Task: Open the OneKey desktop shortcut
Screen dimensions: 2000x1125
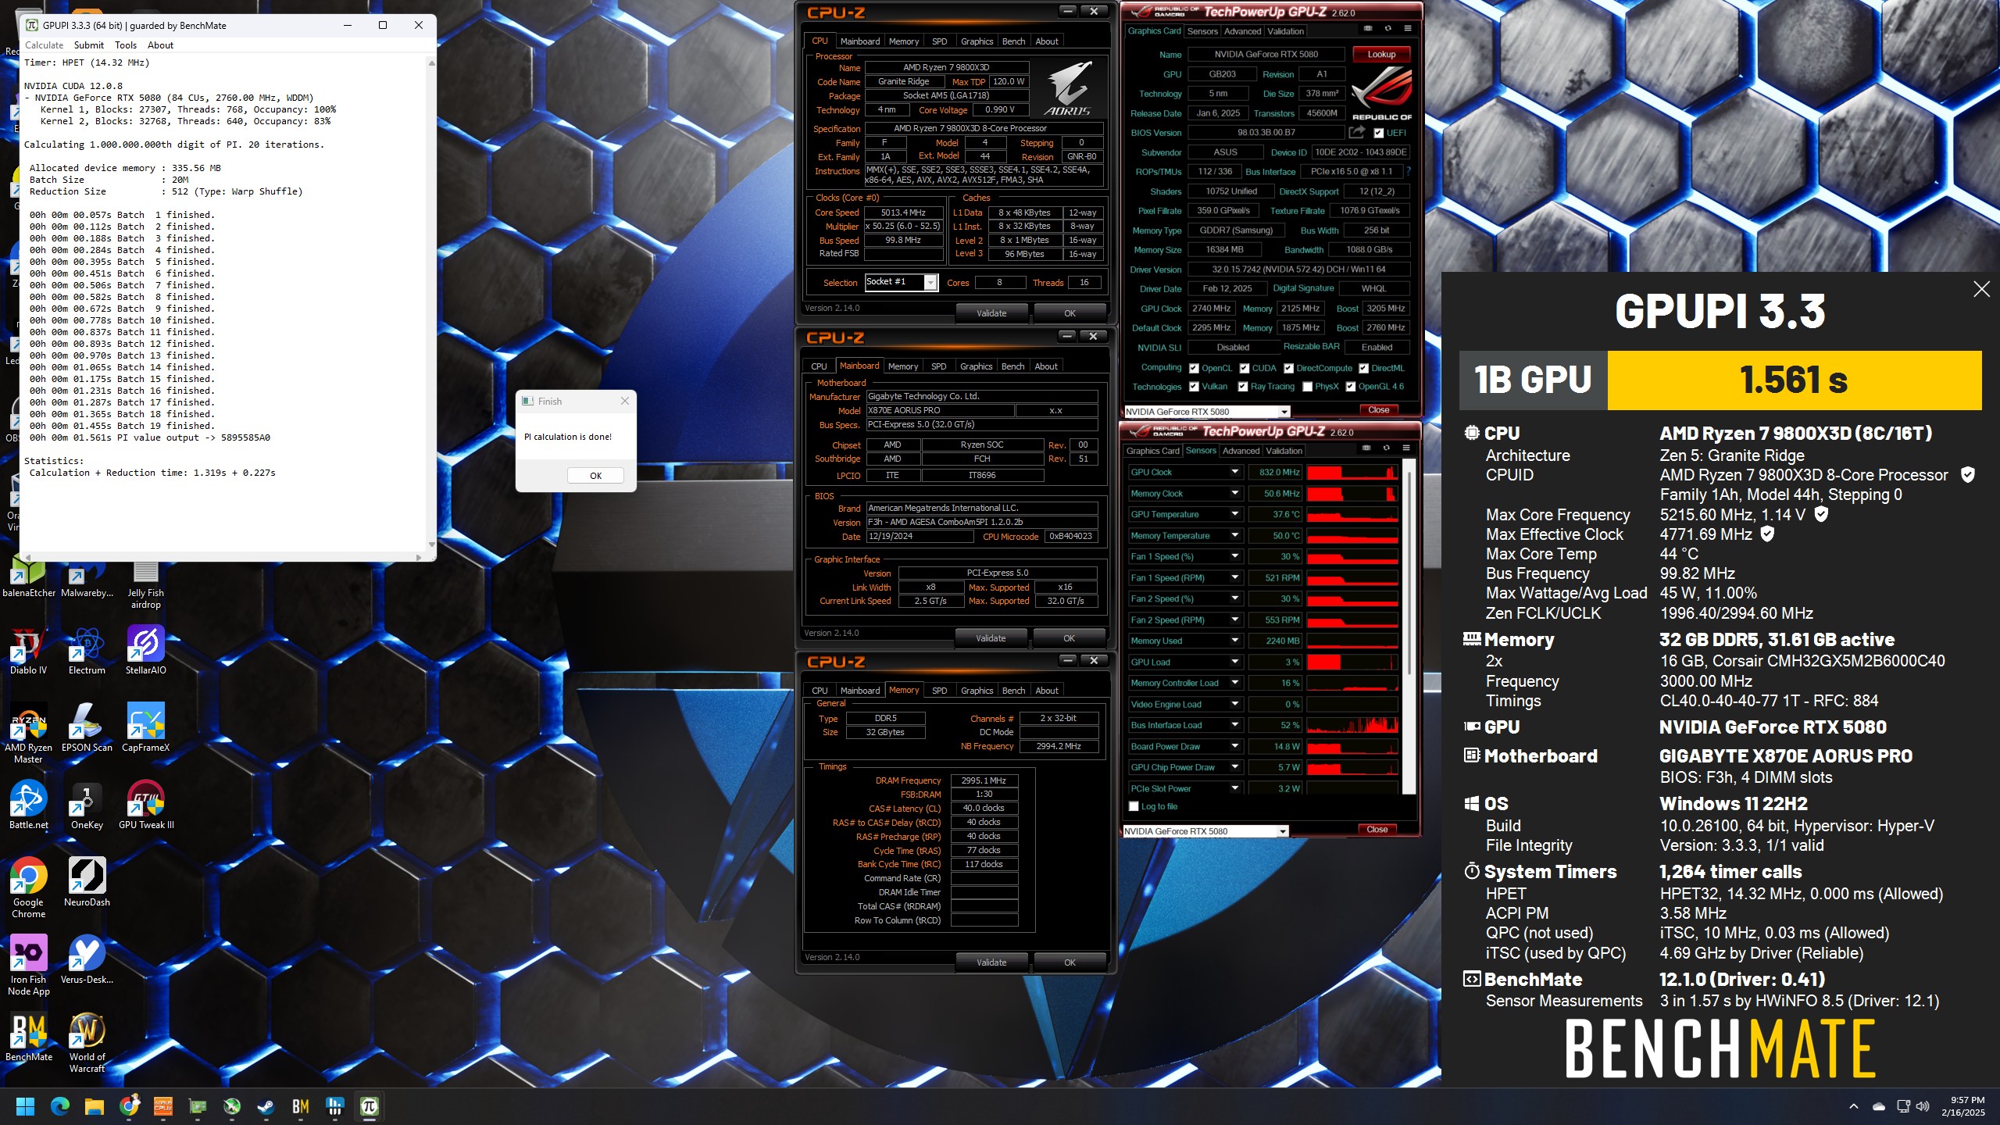Action: 87,805
